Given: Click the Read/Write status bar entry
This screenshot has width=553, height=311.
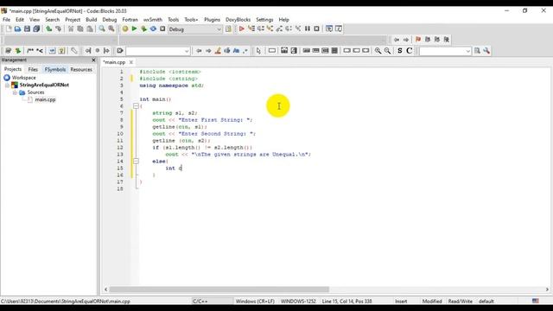Looking at the screenshot, I should [x=460, y=301].
